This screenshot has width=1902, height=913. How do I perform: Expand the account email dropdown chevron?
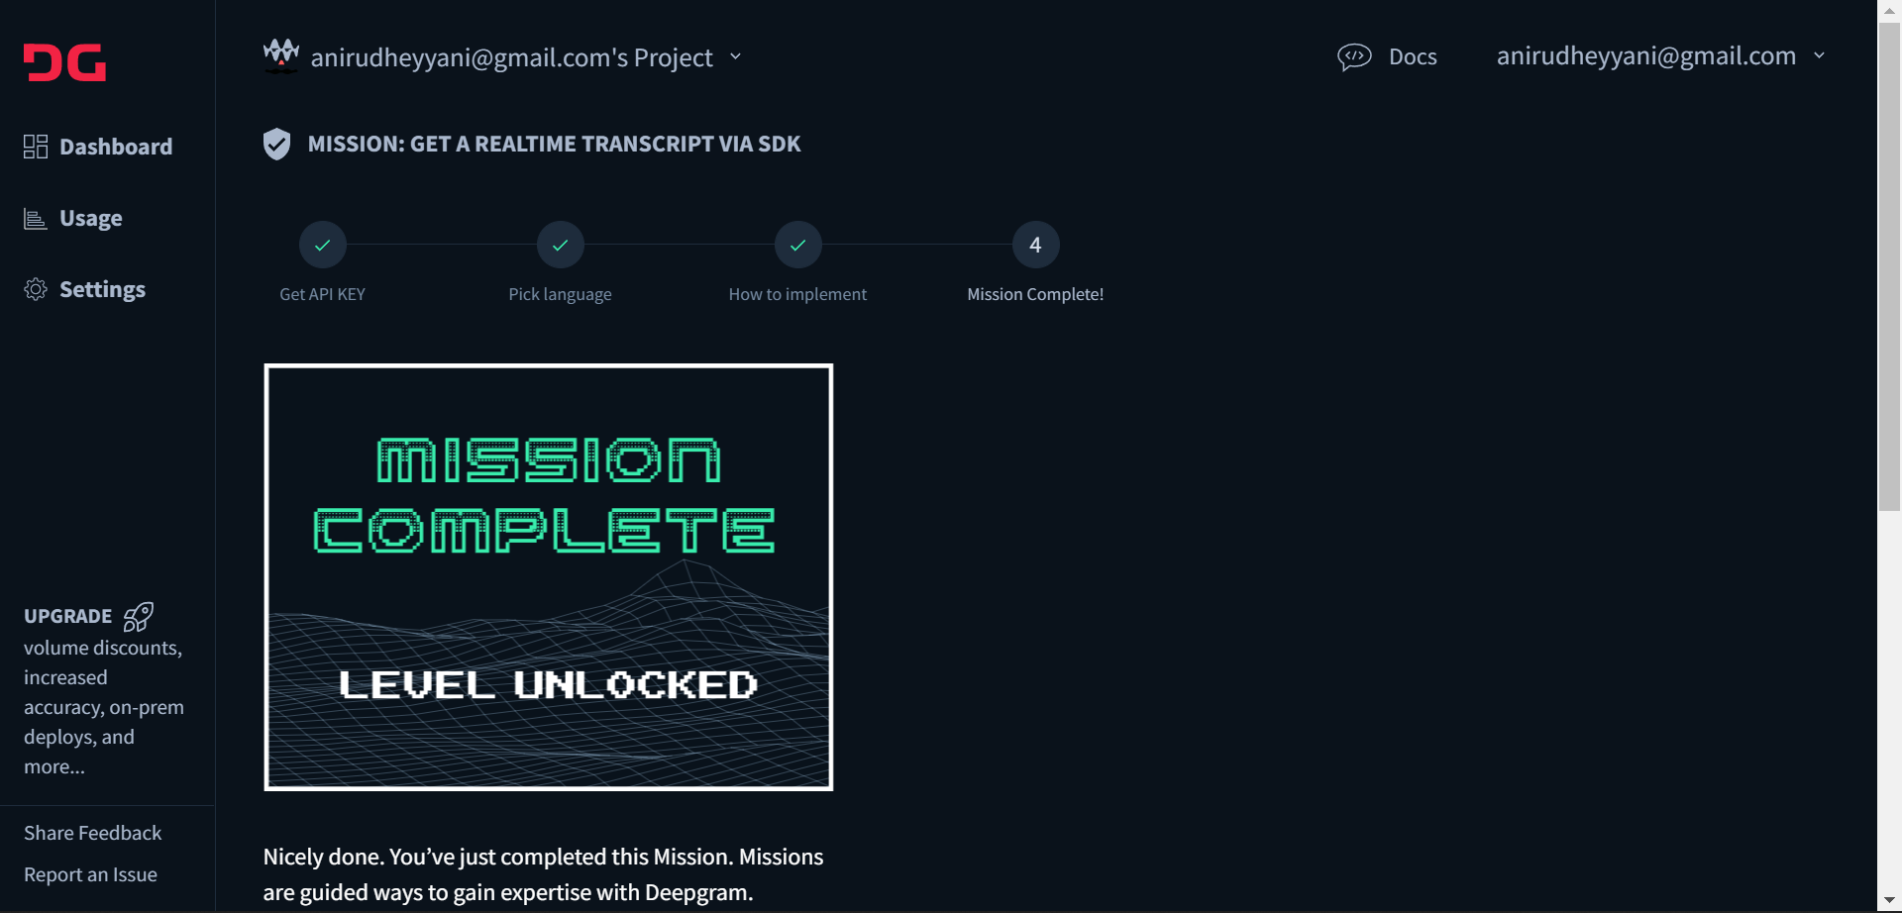tap(1819, 55)
